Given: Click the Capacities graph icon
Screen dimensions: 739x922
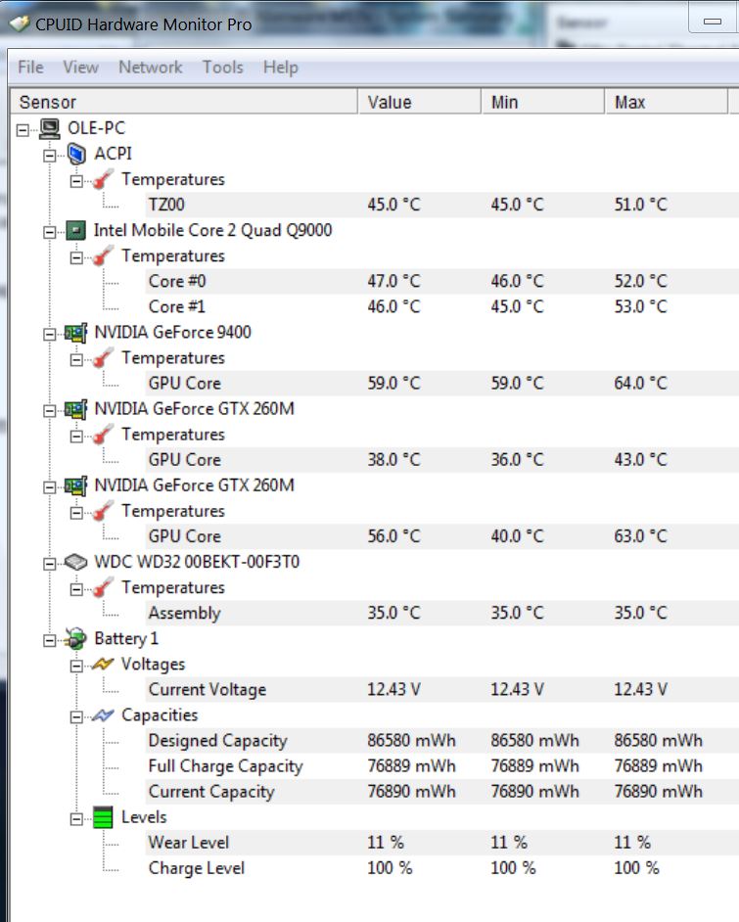Looking at the screenshot, I should 103,715.
